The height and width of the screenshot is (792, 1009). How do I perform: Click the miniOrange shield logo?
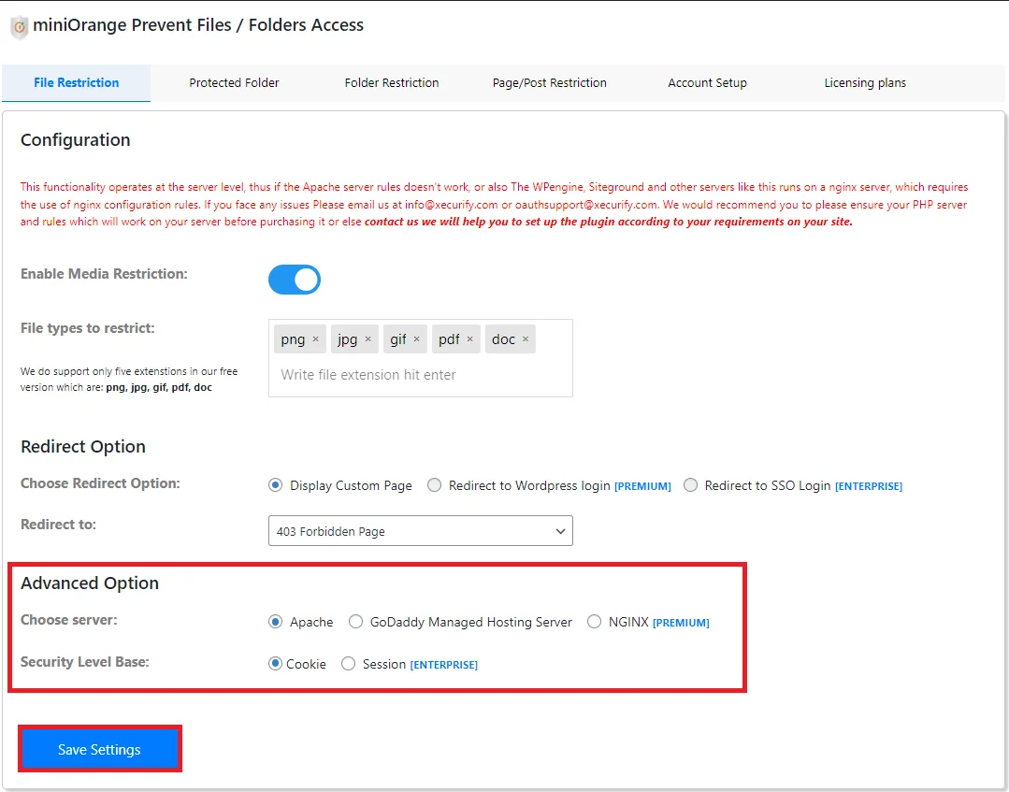tap(19, 25)
